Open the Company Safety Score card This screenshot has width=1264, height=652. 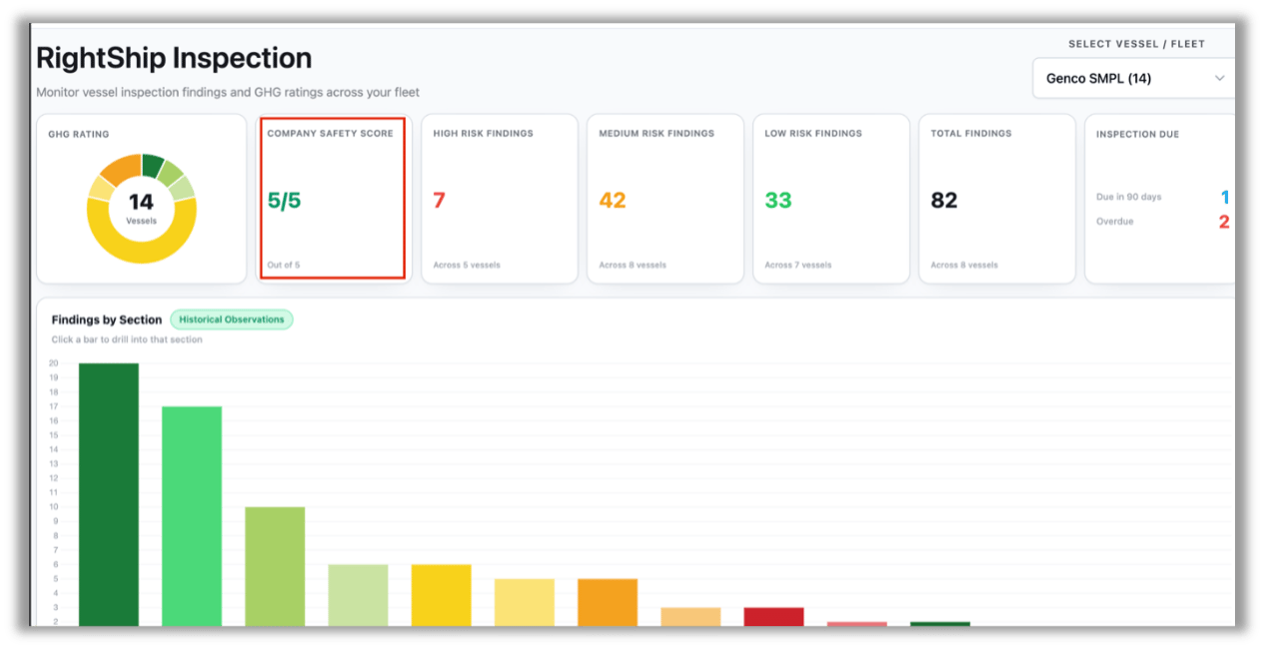pyautogui.click(x=333, y=199)
